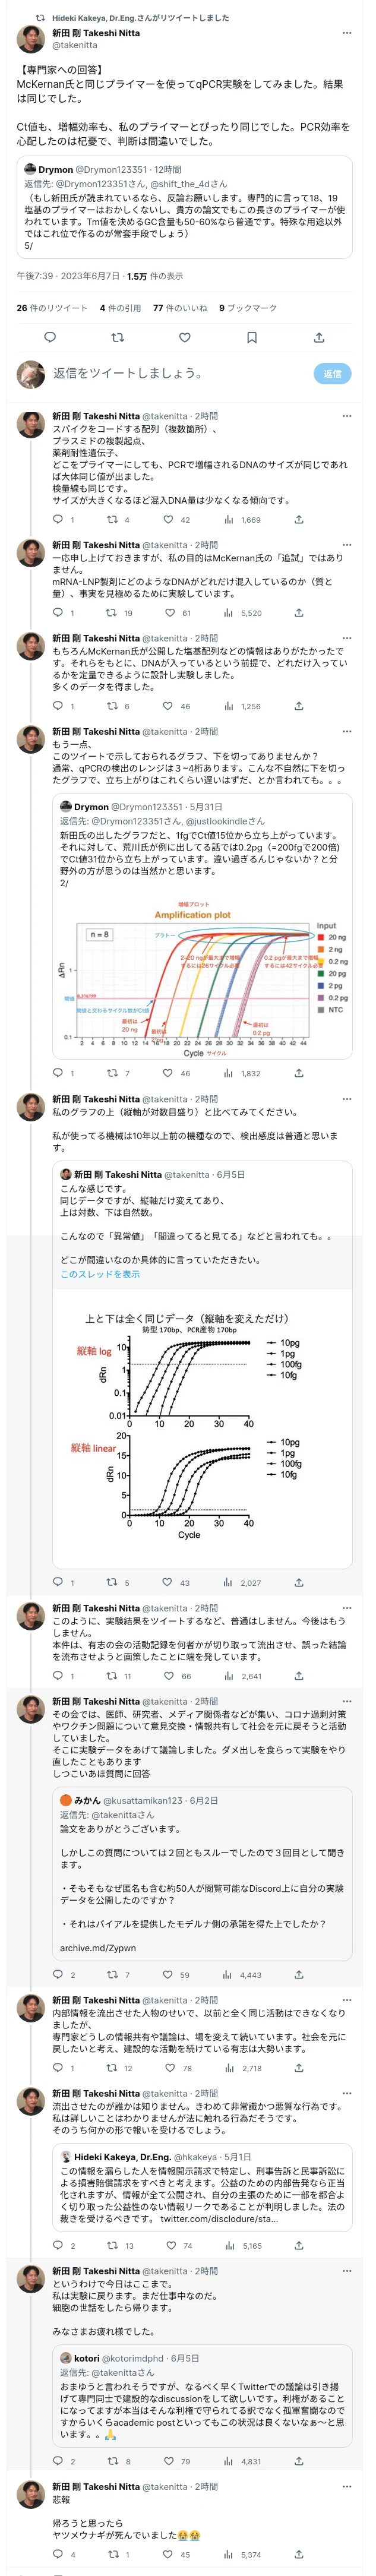This screenshot has height=2576, width=376.
Task: Click the reply bubble under the main tweet
Action: (x=50, y=338)
